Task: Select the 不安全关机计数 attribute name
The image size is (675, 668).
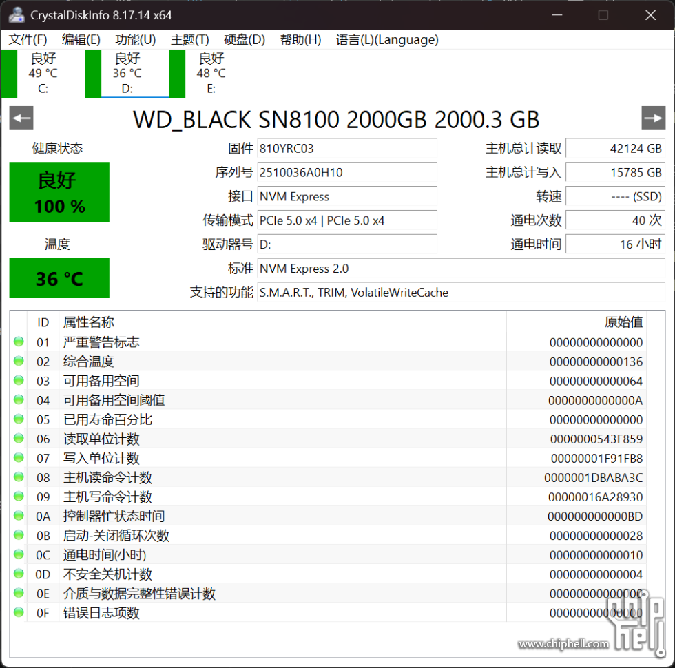Action: pos(107,574)
